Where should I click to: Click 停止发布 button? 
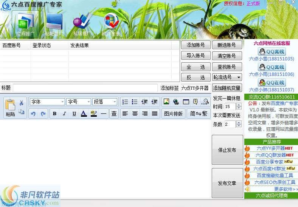coord(227,150)
